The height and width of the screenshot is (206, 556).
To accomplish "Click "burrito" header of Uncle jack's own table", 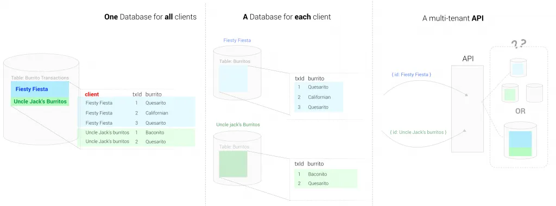I will point(315,164).
